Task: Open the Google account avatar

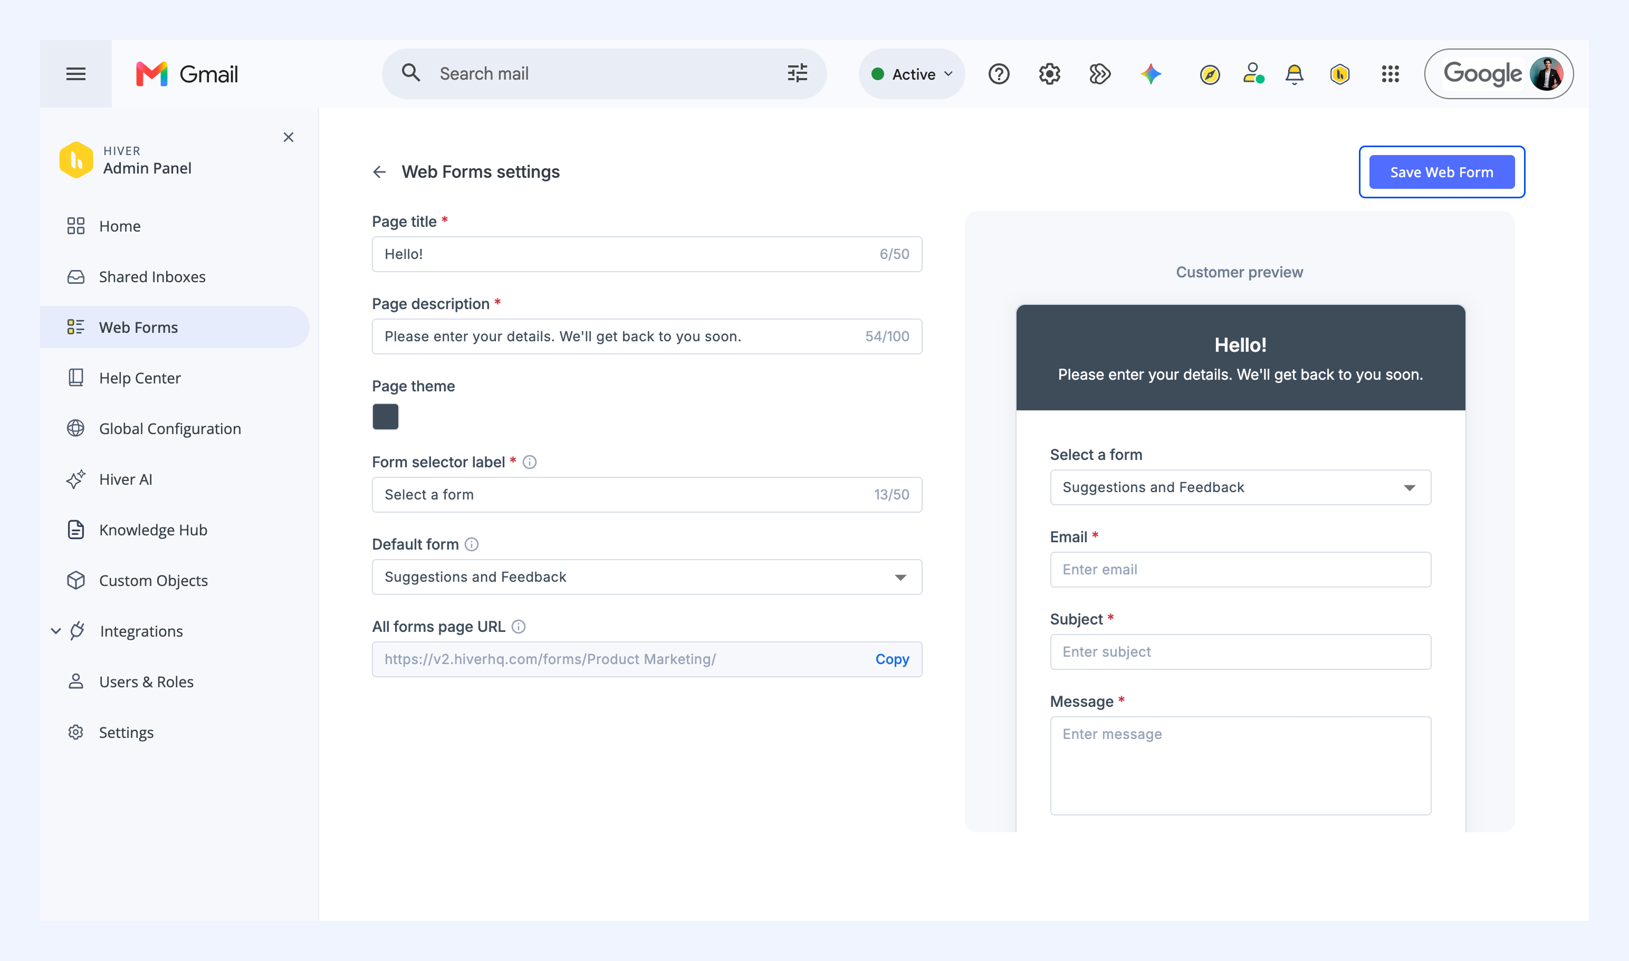Action: [1547, 74]
